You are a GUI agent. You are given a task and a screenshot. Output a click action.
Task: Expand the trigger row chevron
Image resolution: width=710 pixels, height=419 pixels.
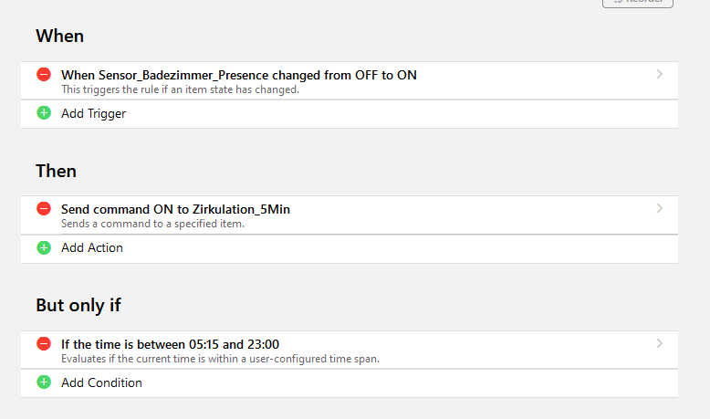pos(659,75)
